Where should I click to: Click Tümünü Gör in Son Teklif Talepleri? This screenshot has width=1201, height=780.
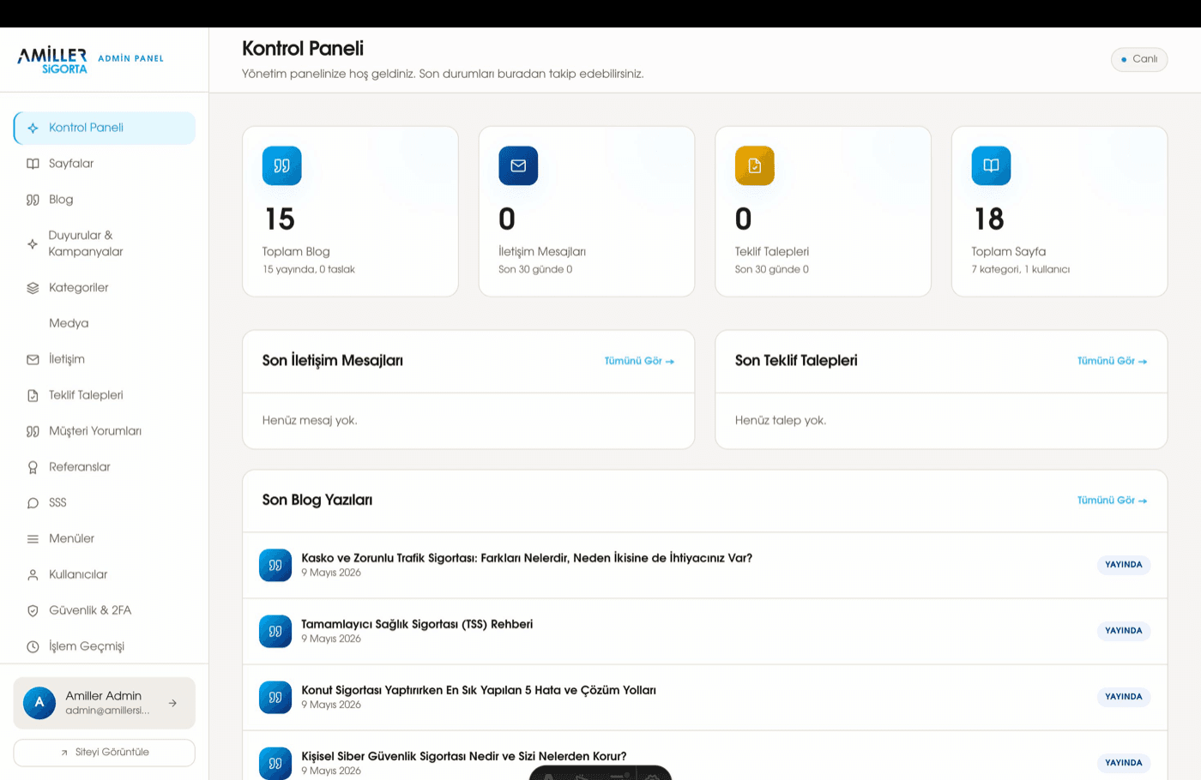(1112, 361)
